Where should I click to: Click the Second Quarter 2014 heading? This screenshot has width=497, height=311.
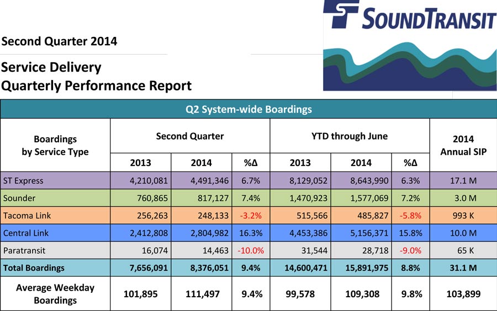coord(59,41)
